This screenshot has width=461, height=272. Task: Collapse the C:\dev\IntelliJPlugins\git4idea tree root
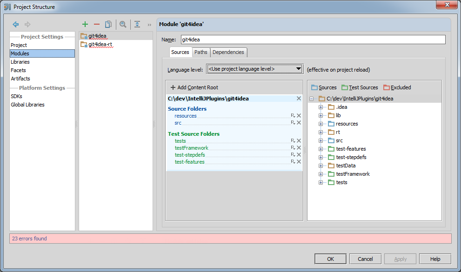pyautogui.click(x=311, y=99)
